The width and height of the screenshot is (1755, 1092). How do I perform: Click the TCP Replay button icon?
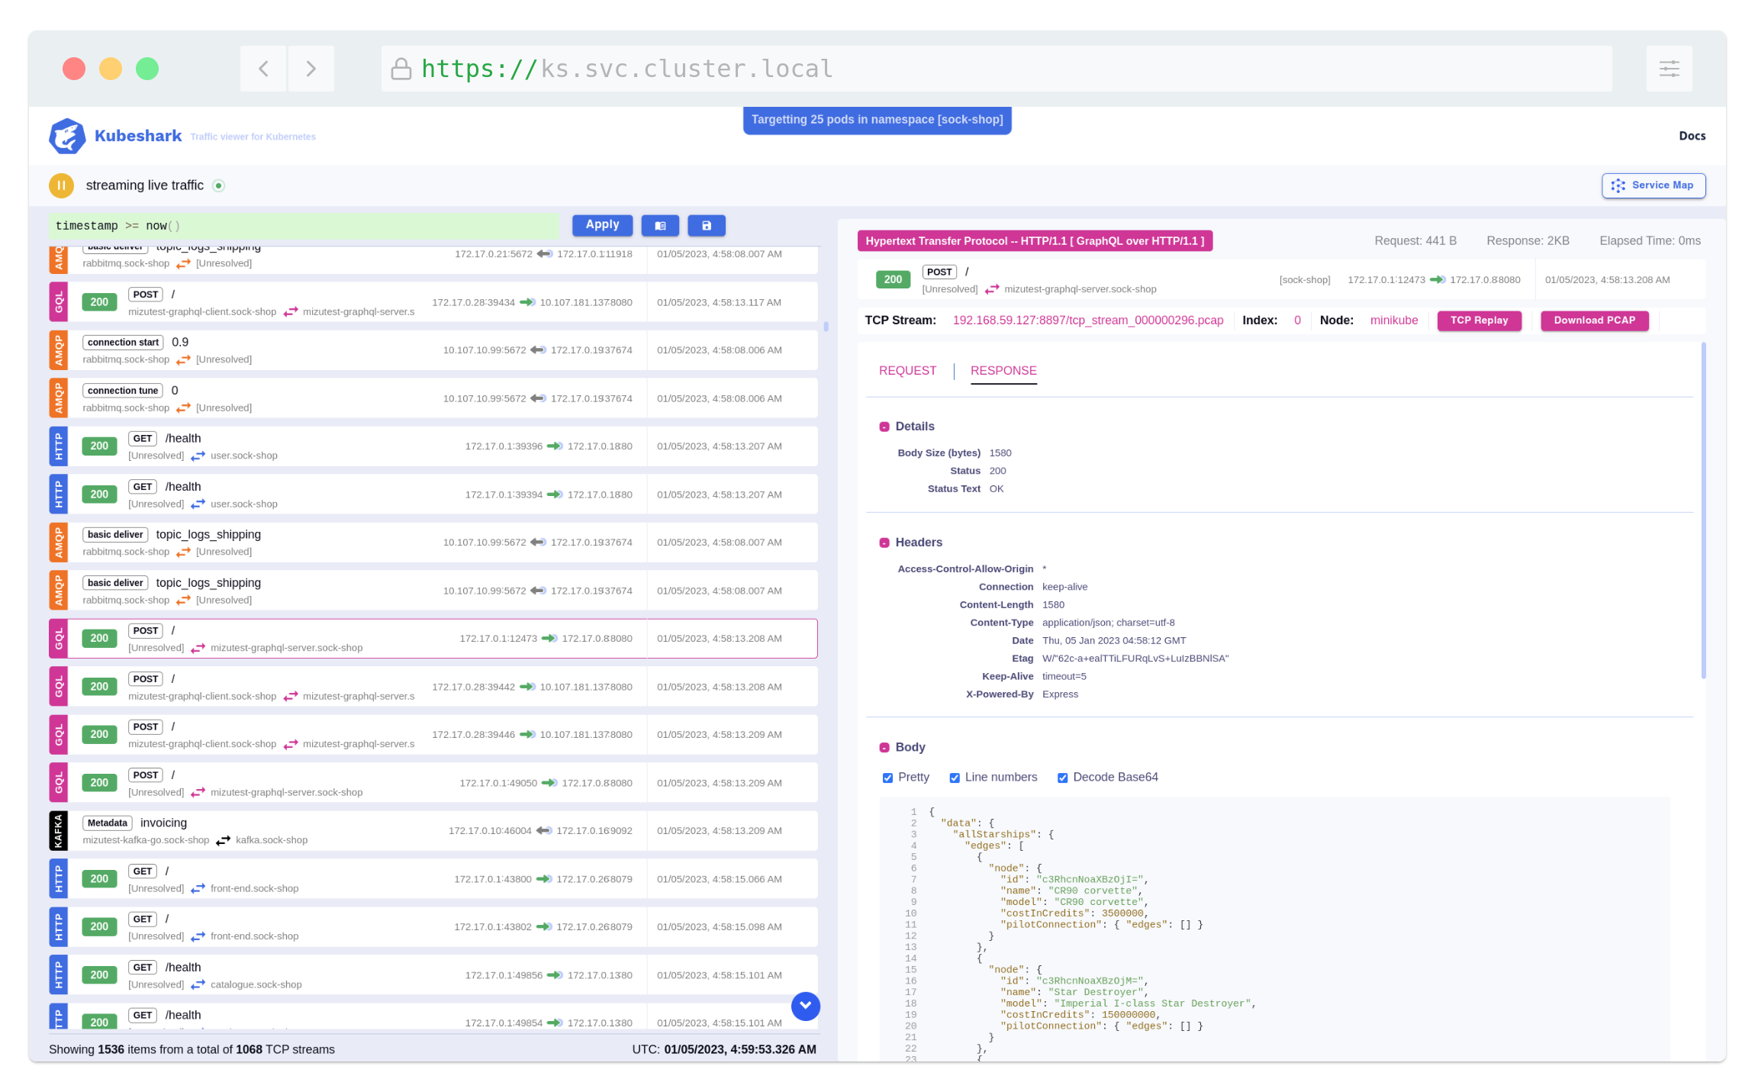point(1481,320)
